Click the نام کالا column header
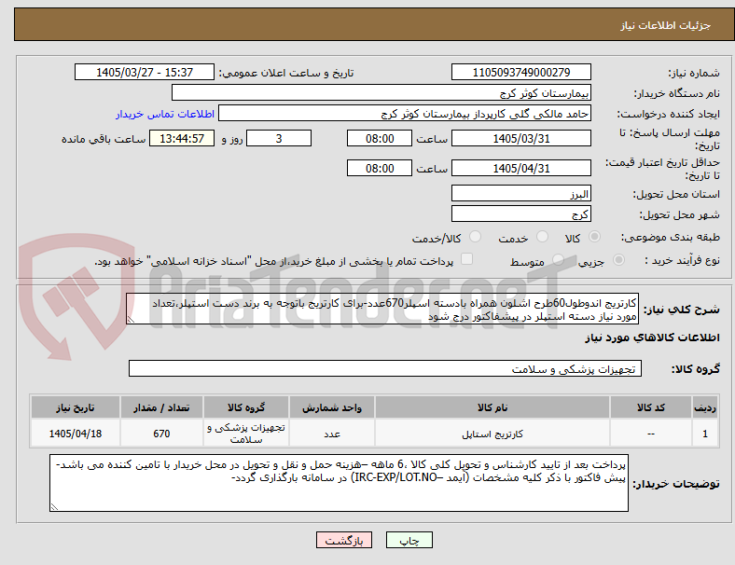 [x=492, y=407]
